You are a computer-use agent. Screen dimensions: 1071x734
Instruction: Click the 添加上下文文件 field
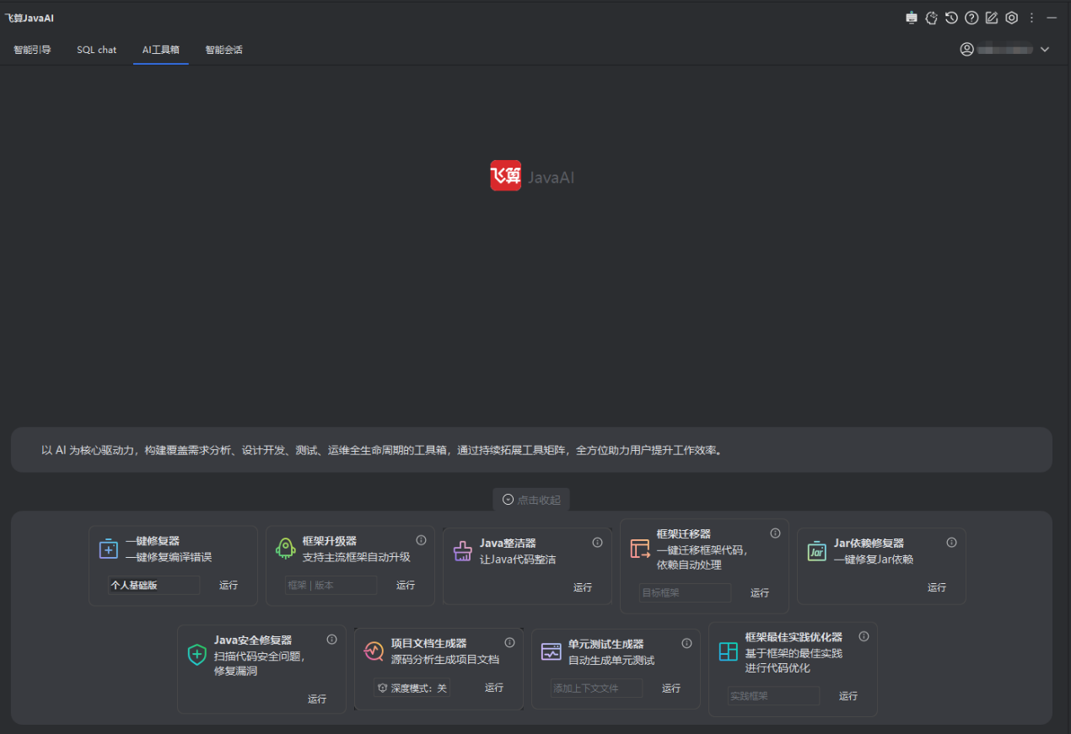tap(596, 688)
